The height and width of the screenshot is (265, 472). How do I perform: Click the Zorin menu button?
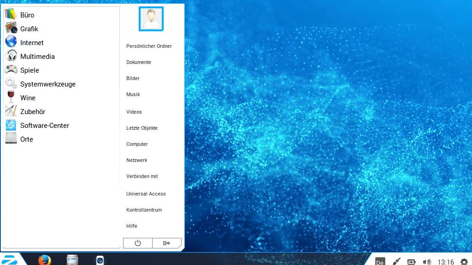(9, 259)
